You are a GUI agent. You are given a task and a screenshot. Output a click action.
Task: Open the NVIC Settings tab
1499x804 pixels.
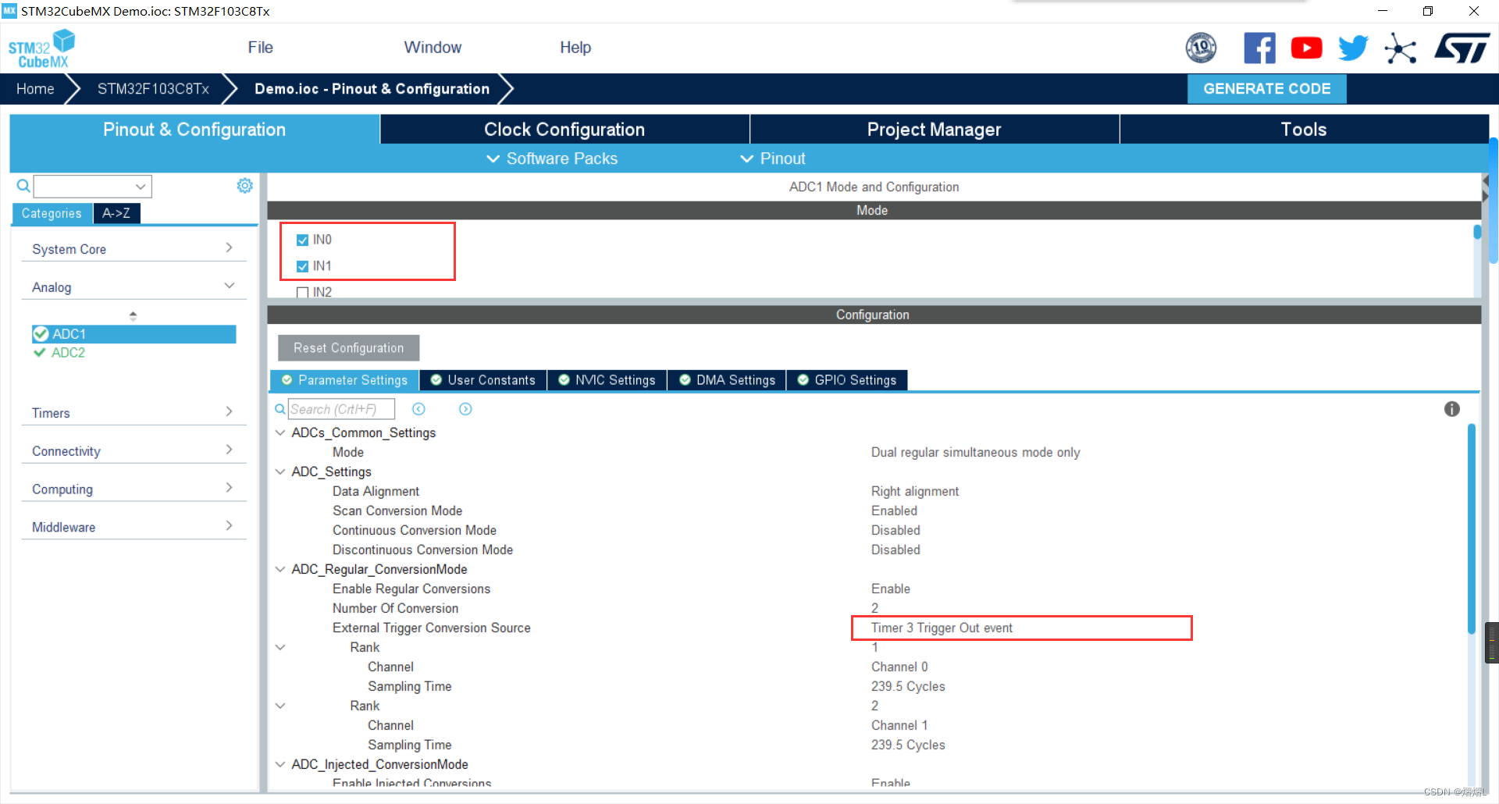607,380
